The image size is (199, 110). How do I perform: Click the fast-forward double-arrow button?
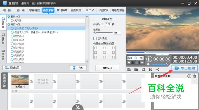142,62
